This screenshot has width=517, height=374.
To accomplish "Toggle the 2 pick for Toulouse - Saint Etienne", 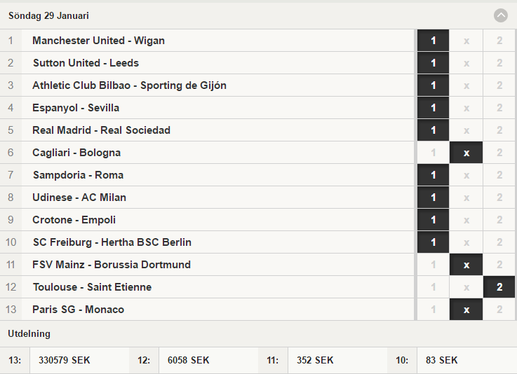I will pyautogui.click(x=499, y=286).
